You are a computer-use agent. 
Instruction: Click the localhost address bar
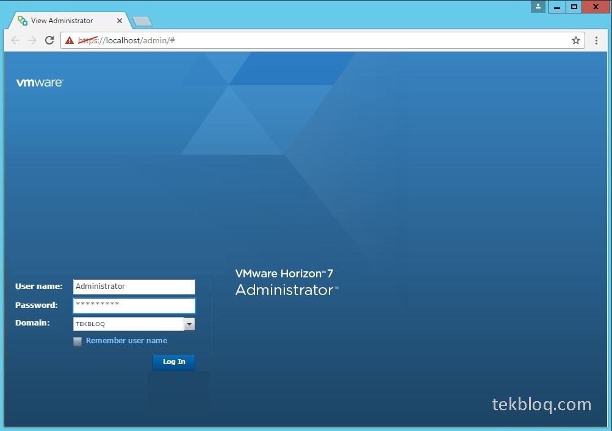coord(322,40)
